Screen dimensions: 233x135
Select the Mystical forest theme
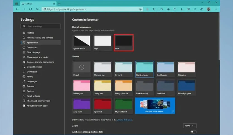pos(124,106)
